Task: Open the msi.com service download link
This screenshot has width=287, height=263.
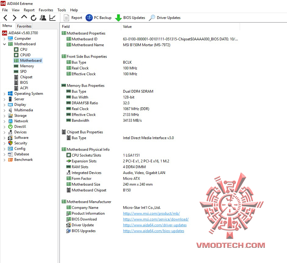Action: (x=156, y=219)
